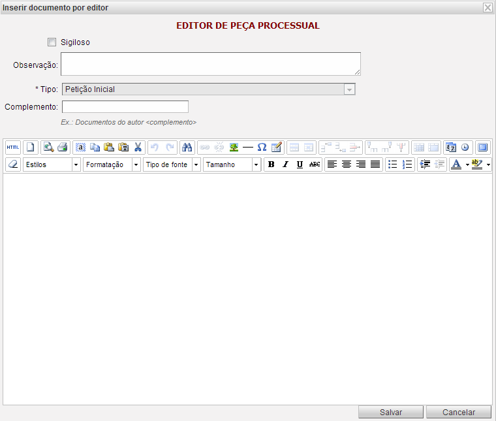Insert an image with tree icon
Viewport: 496px width, 421px height.
pyautogui.click(x=234, y=148)
